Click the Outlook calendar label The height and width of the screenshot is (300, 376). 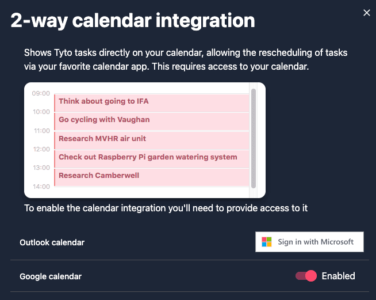coord(52,242)
